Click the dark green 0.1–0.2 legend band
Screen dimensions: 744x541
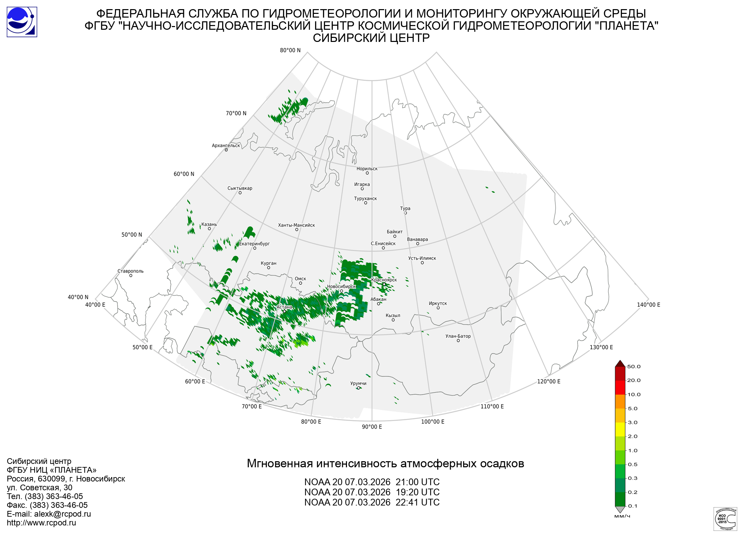(x=620, y=499)
